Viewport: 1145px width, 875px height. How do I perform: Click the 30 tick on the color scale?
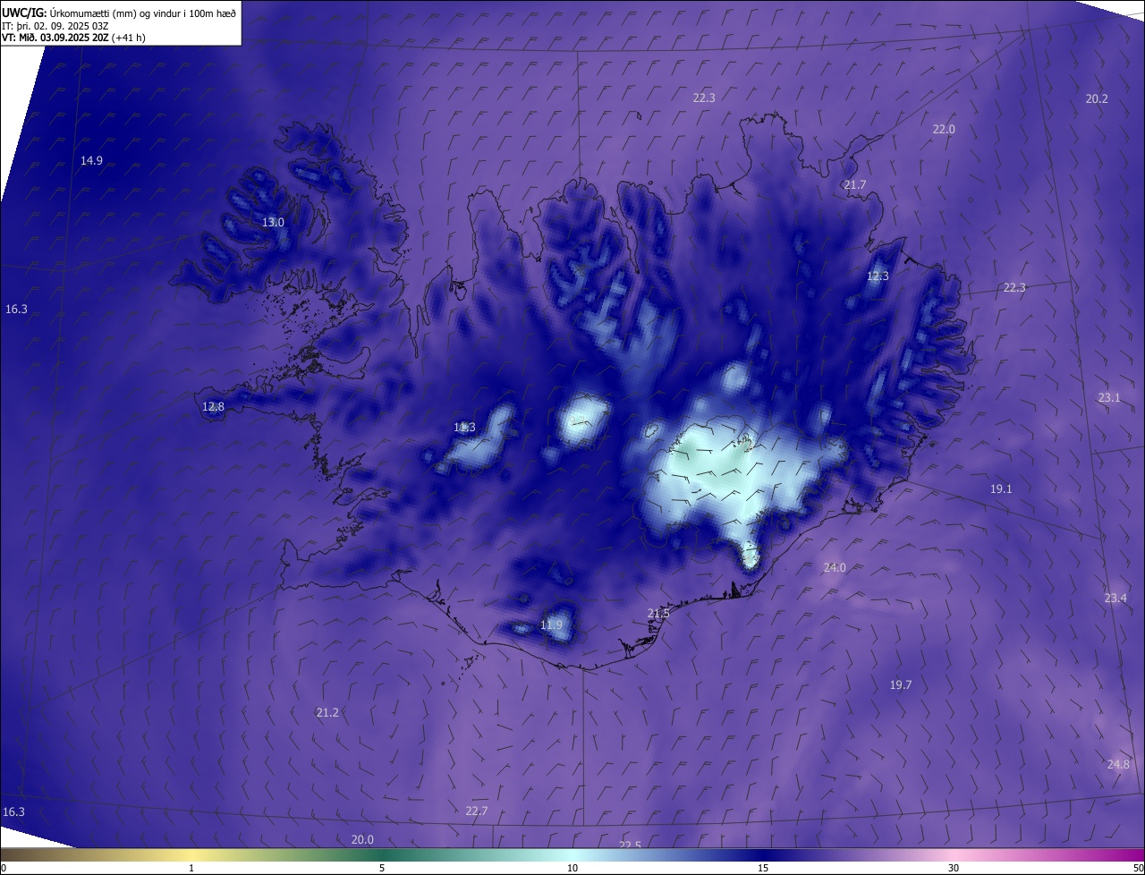pyautogui.click(x=954, y=868)
